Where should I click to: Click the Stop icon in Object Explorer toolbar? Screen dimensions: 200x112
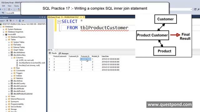pyautogui.click(x=13, y=21)
